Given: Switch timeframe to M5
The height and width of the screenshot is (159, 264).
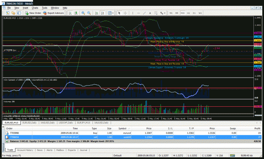Looking at the screenshot, I should tap(177, 13).
